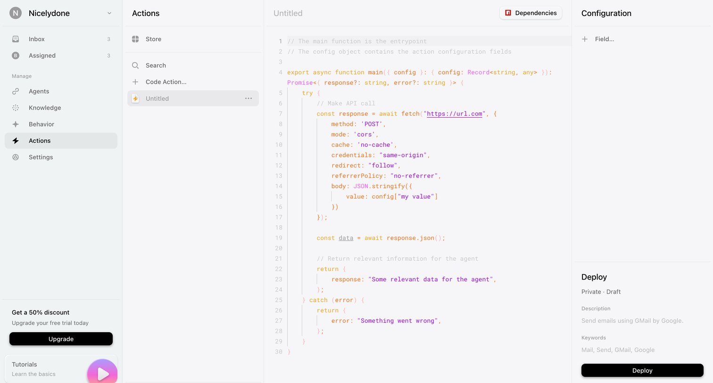Click the 'POST' method string in code
Image resolution: width=713 pixels, height=383 pixels.
372,124
